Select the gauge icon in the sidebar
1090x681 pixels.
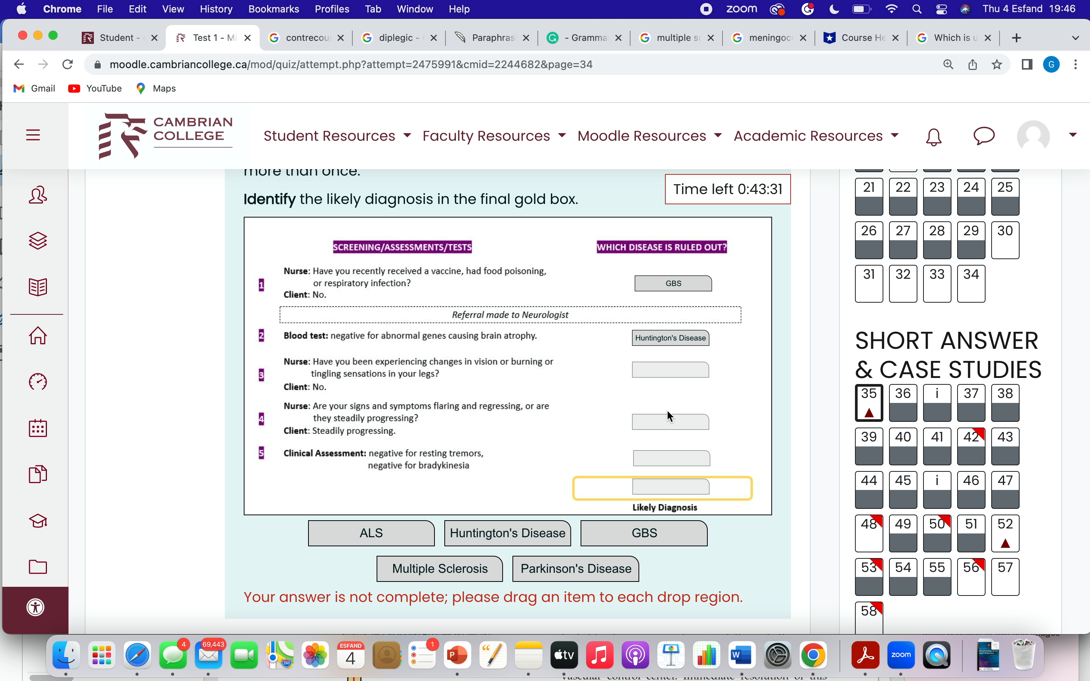(37, 382)
